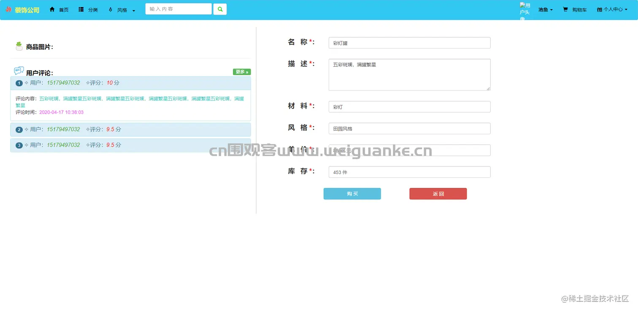Focus the 输入内容 search field
Screen dimensions: 638x312
pos(178,9)
